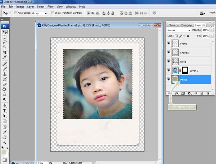Select the Healing Brush tool
Screen dimensions: 216x164
coord(5,64)
